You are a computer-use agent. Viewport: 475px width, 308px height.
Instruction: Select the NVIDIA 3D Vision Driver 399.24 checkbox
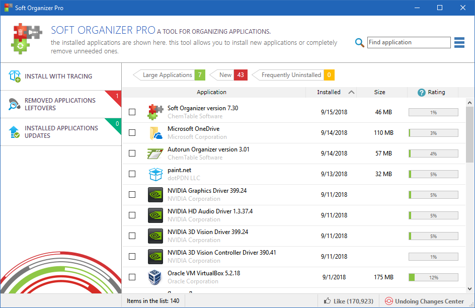[x=132, y=236]
